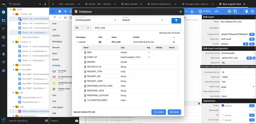Open the cluster nodes icon in left sidebar
The width and height of the screenshot is (256, 124).
pos(3,37)
